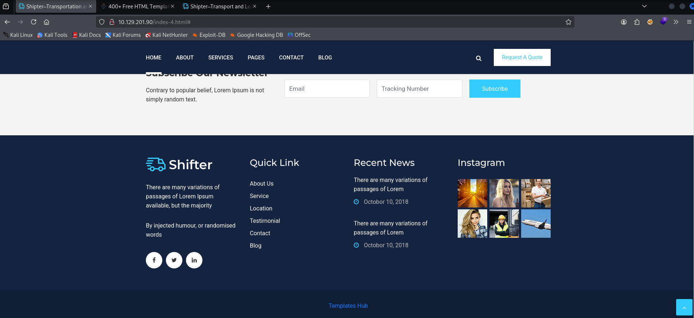The image size is (694, 318).
Task: Show more toolbar tools overflow chevron
Action: point(676,22)
